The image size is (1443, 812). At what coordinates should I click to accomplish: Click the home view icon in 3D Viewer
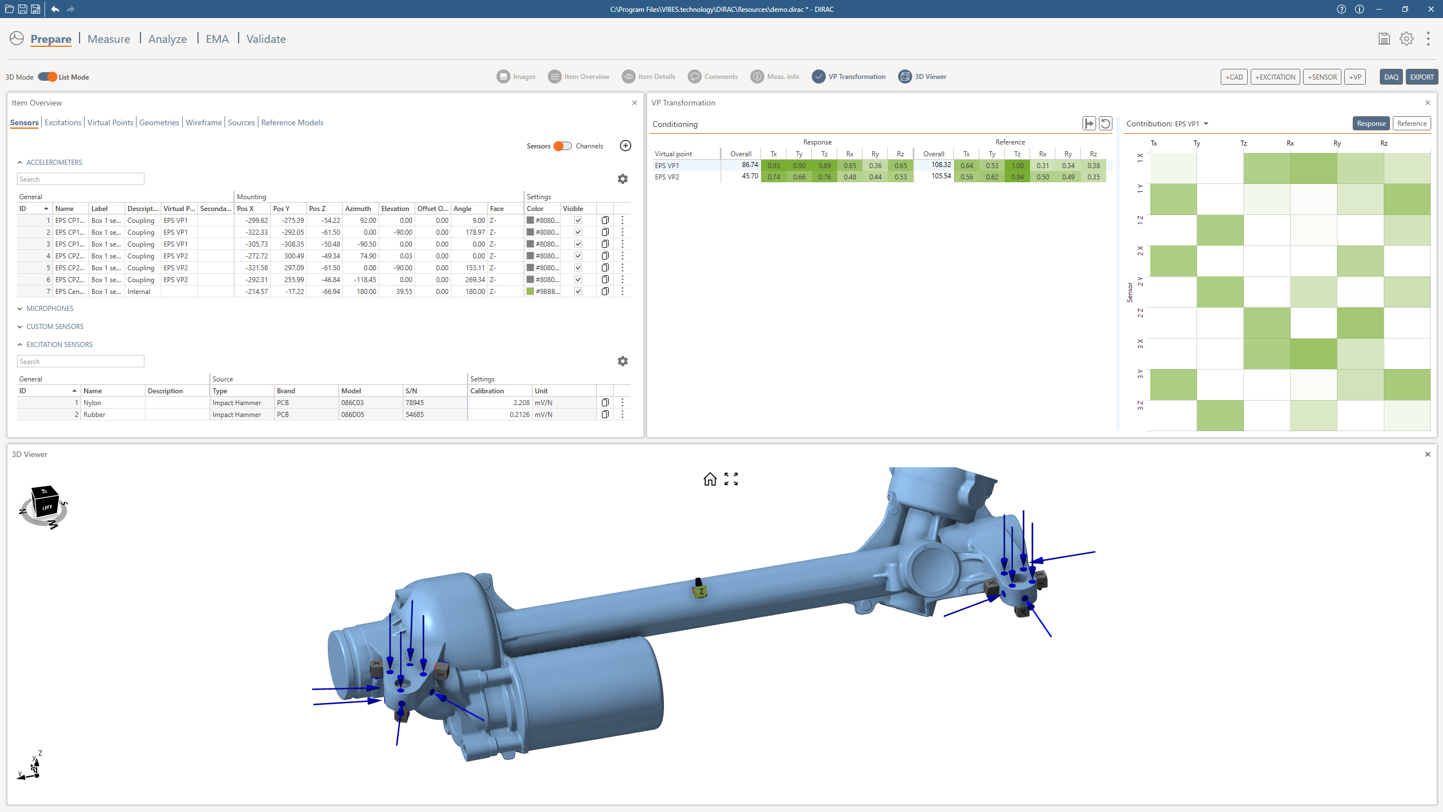(710, 479)
